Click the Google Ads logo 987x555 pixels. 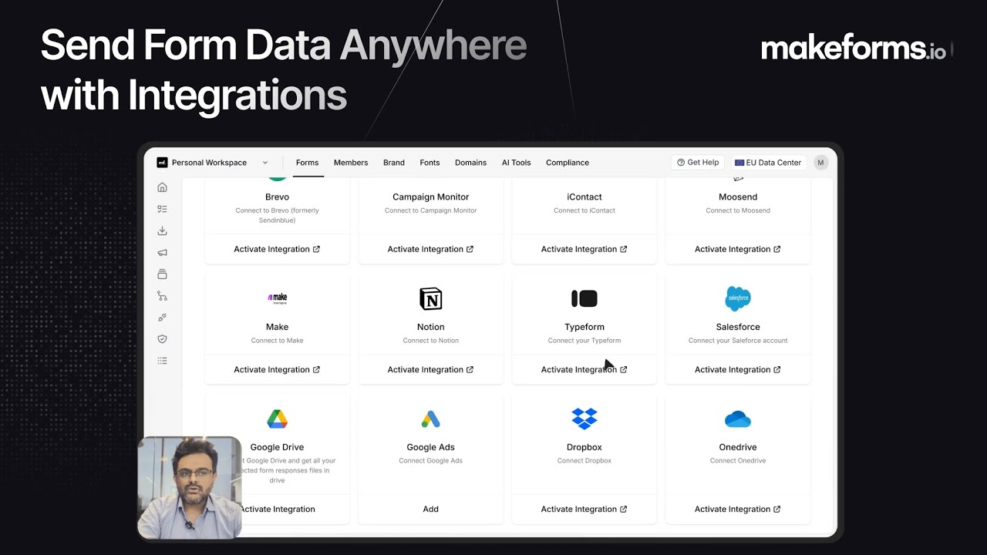[431, 419]
